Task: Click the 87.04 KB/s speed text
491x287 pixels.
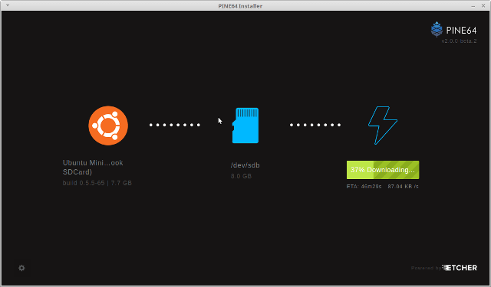Action: tap(403, 187)
